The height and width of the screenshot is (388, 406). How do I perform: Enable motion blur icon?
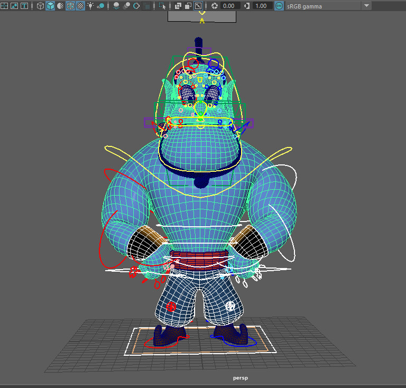[126, 6]
